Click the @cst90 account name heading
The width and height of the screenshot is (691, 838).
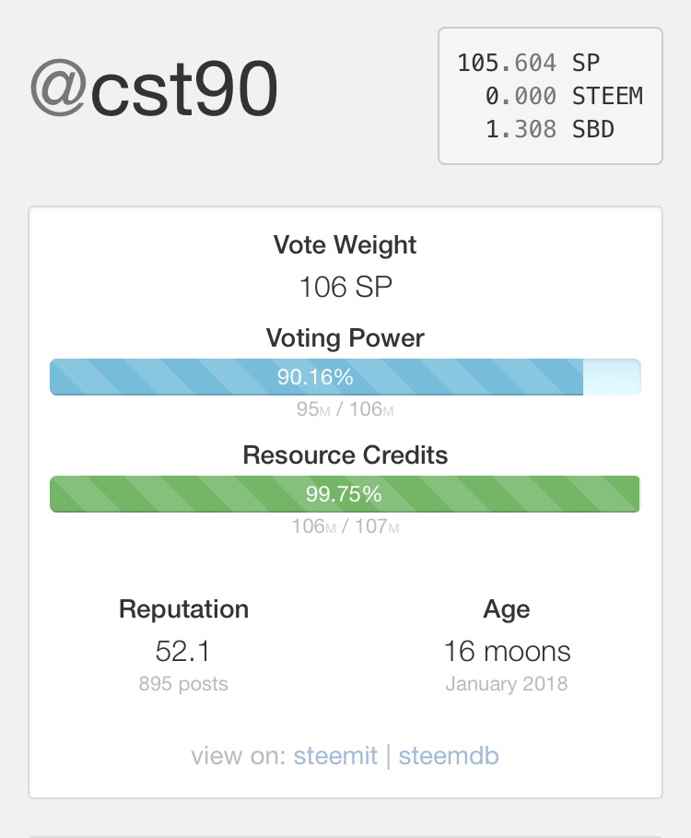[x=154, y=89]
